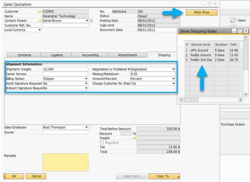Expand Adult Signature Required dropdown
Viewport: 250px width, 182px height.
coord(86,84)
